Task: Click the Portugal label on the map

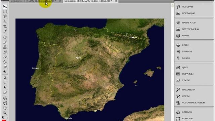Action: coord(35,68)
